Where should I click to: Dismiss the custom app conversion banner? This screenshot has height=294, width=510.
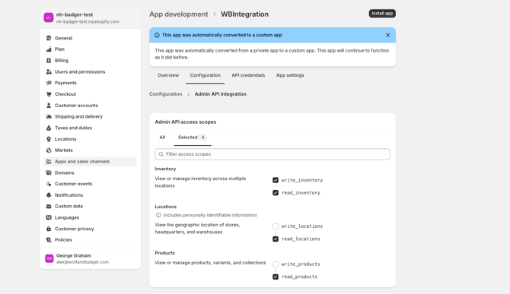[x=387, y=35]
